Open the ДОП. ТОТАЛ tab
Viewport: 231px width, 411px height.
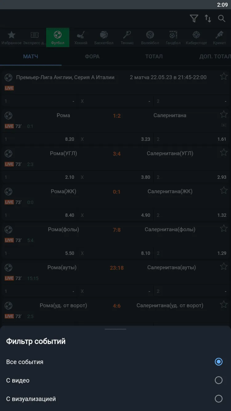pos(215,56)
